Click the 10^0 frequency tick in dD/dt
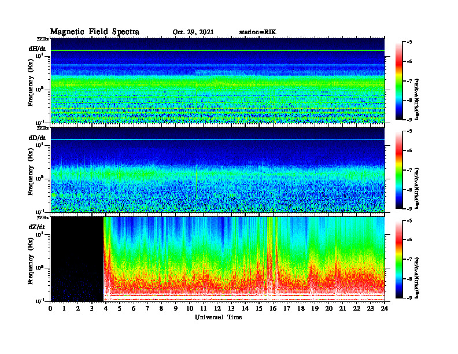The width and height of the screenshot is (458, 354). coord(39,178)
